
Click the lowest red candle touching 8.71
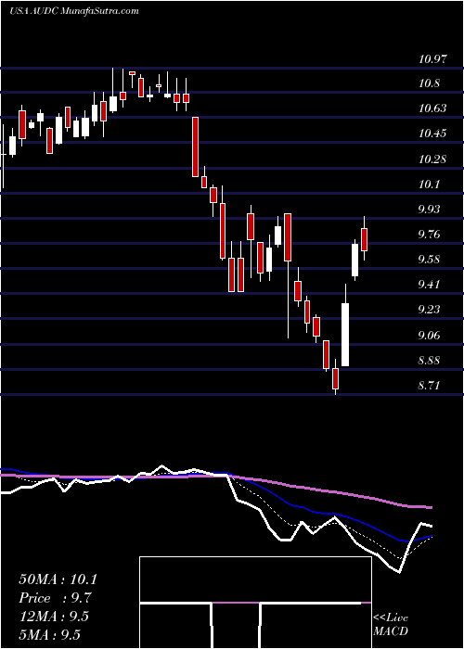336,378
